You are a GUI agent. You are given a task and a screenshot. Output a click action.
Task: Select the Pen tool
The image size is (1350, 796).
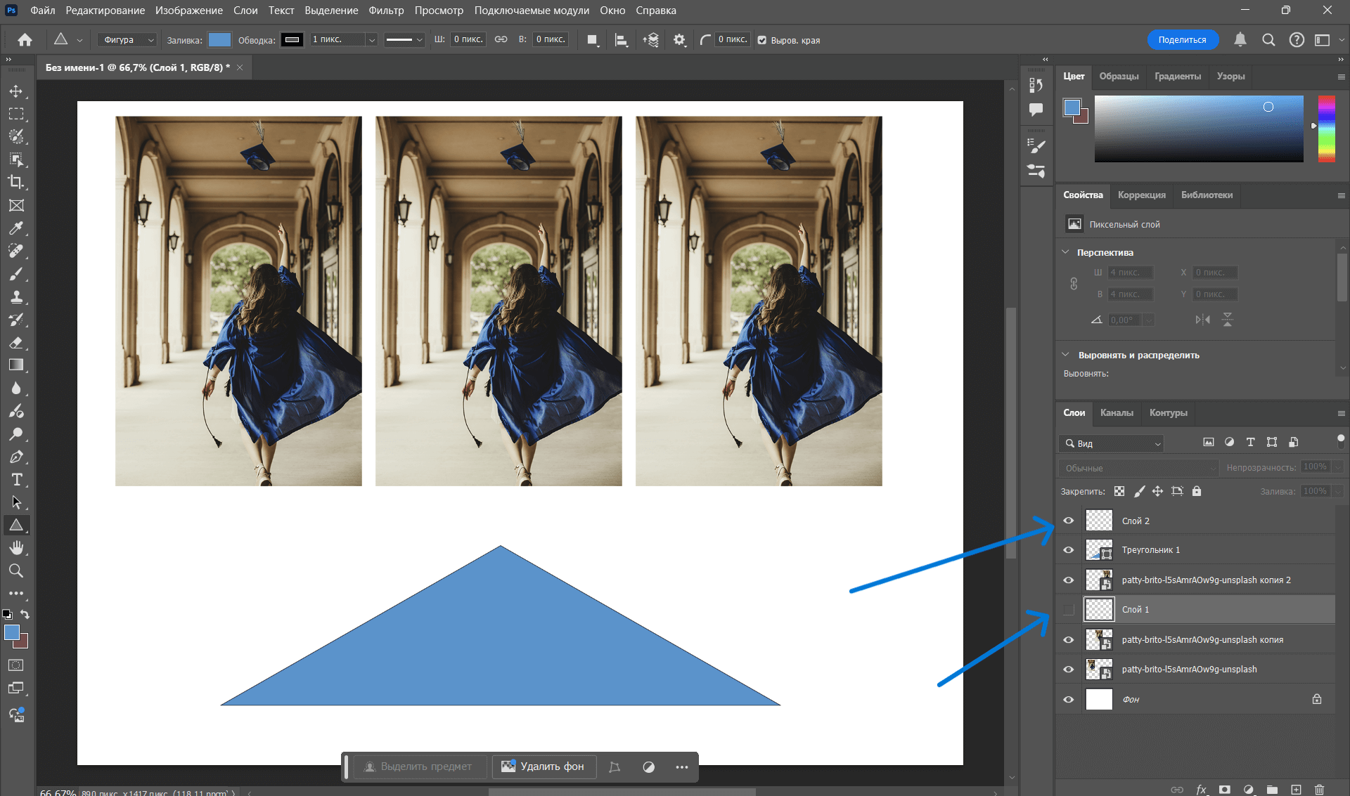(16, 457)
